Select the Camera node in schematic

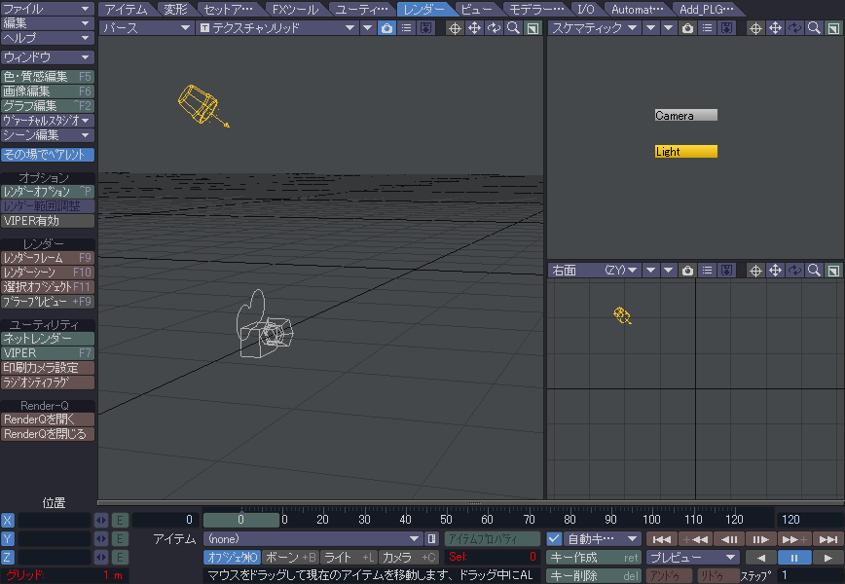[x=686, y=115]
